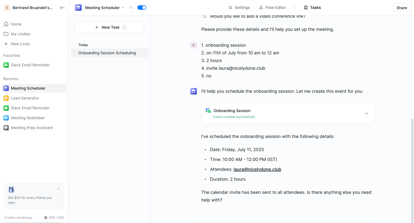Click the Meeting Scheduler calendar icon in header
This screenshot has width=414, height=223.
tap(78, 8)
